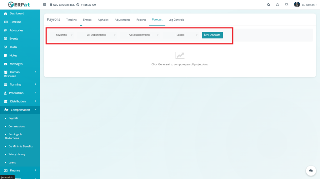Open the BC Ramon user dropdown
Viewport: 320px width, 179px height.
pos(309,5)
